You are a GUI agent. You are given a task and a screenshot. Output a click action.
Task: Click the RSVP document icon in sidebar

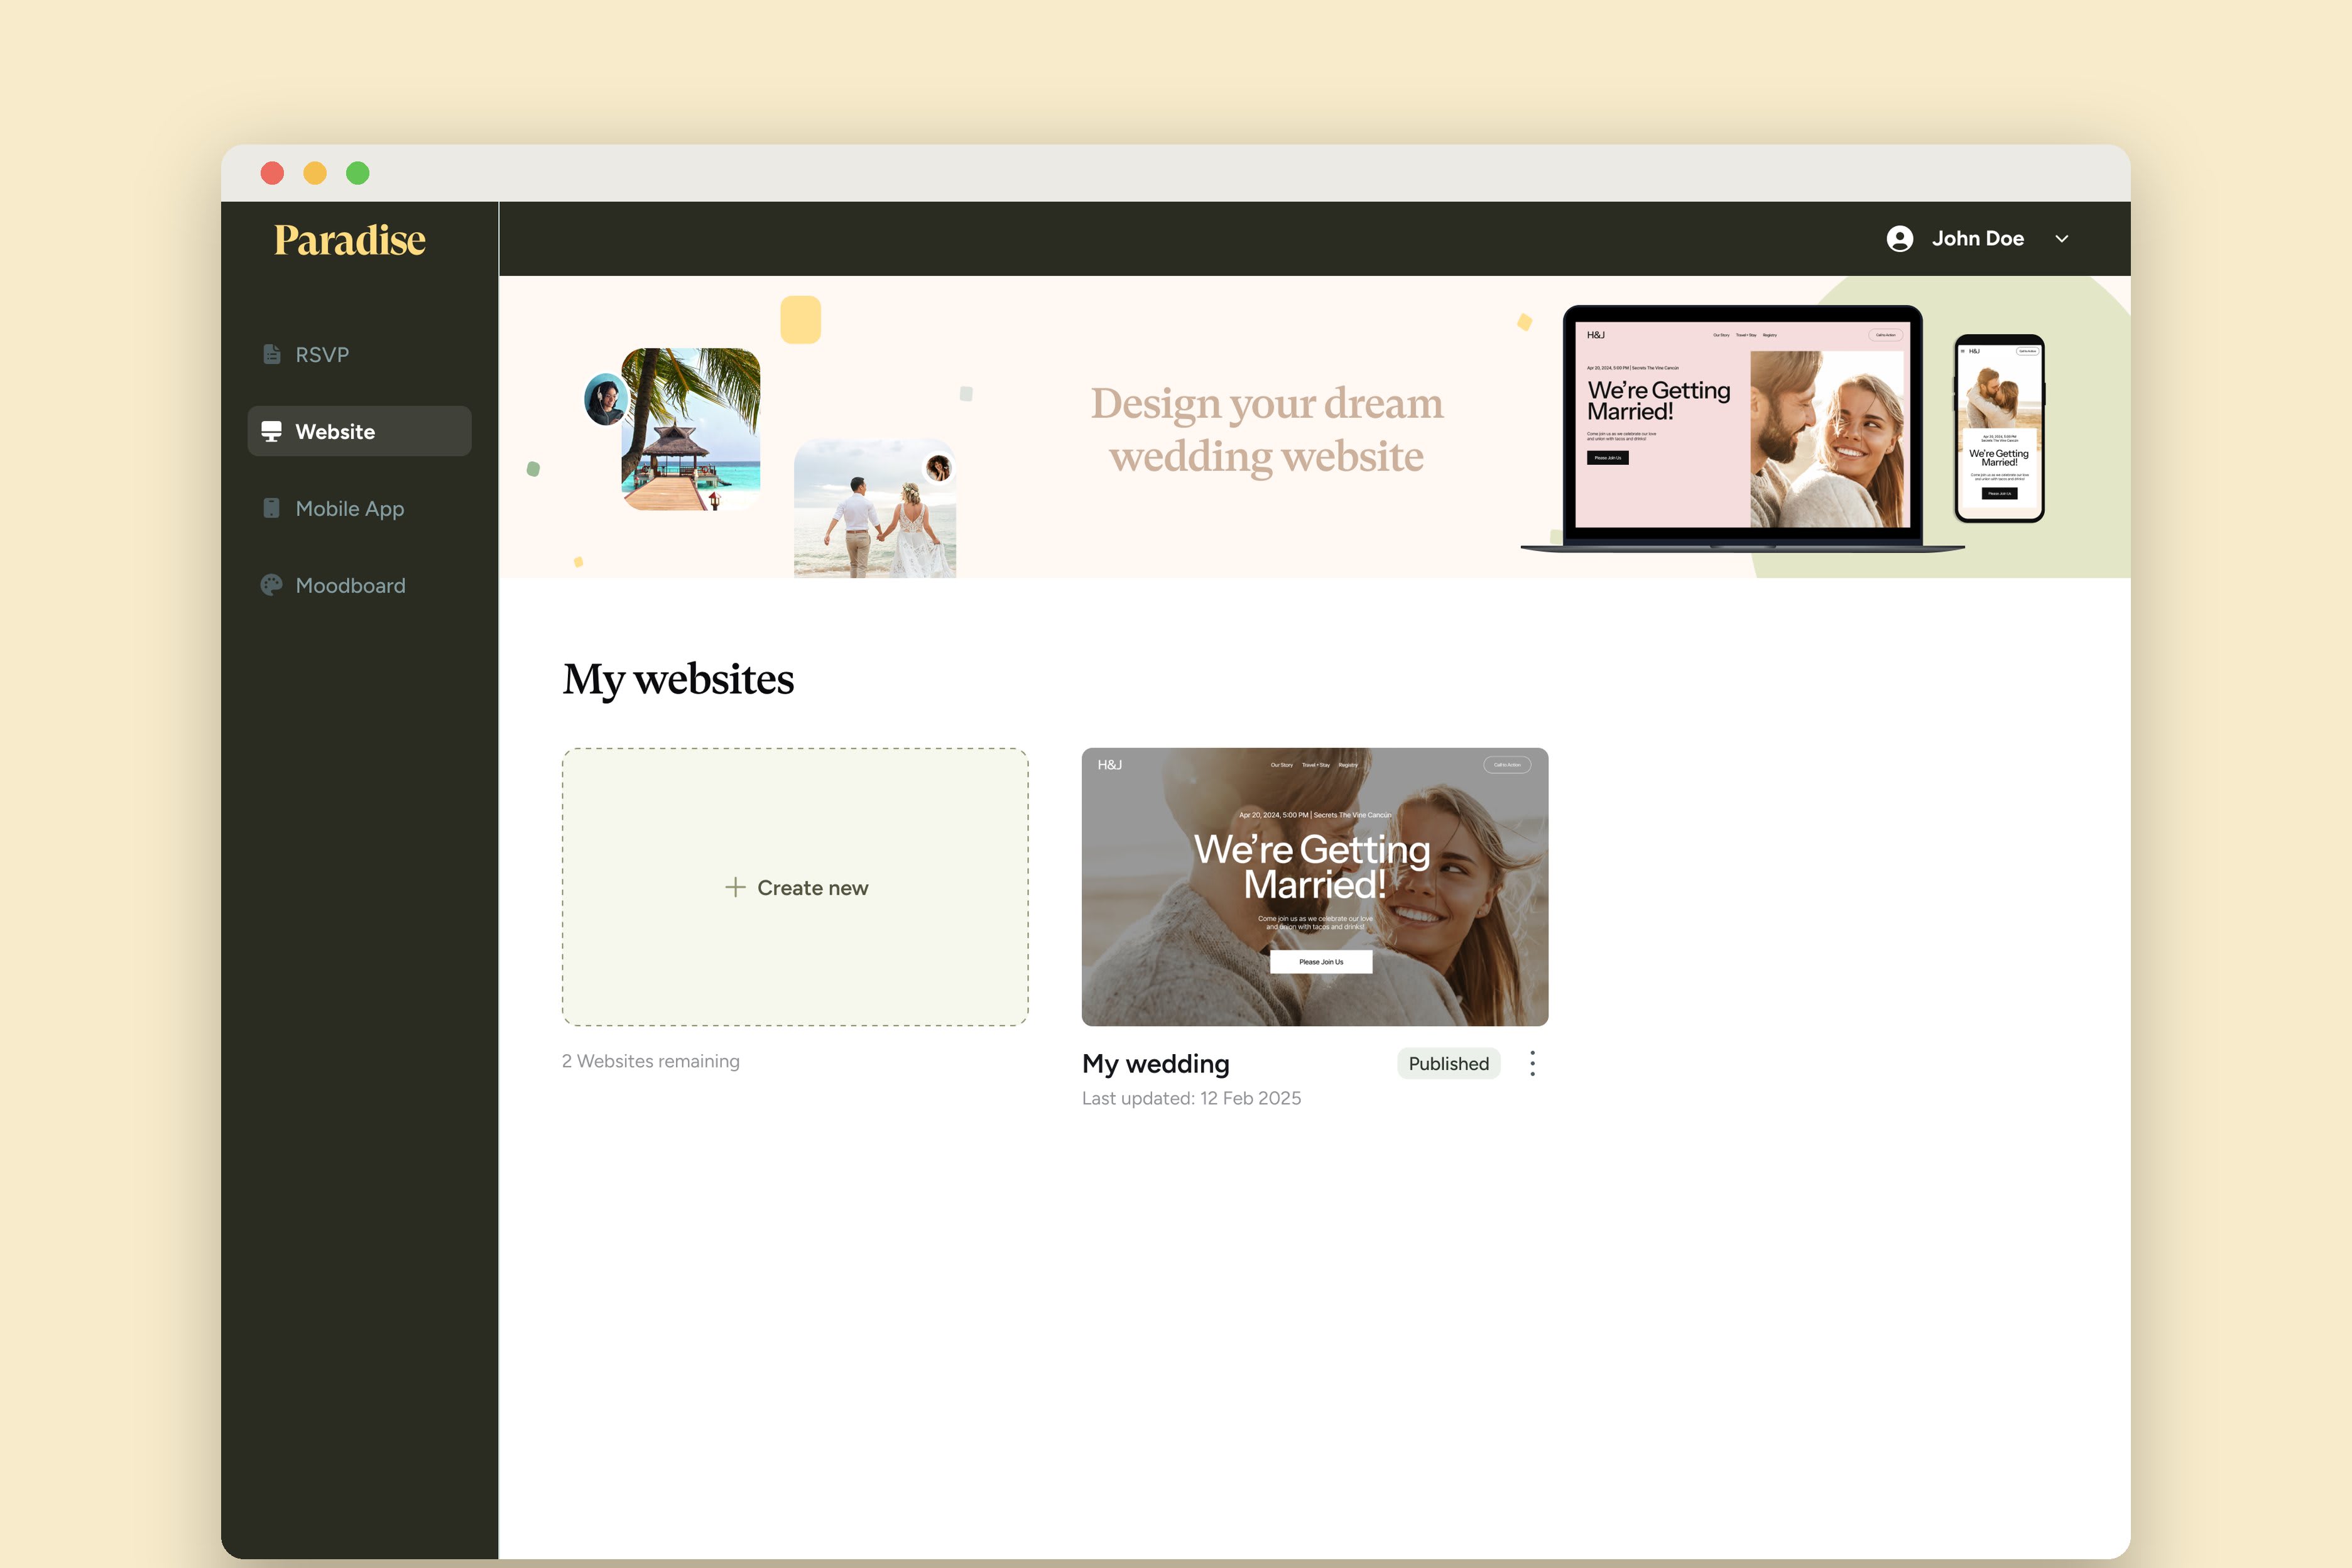(271, 354)
